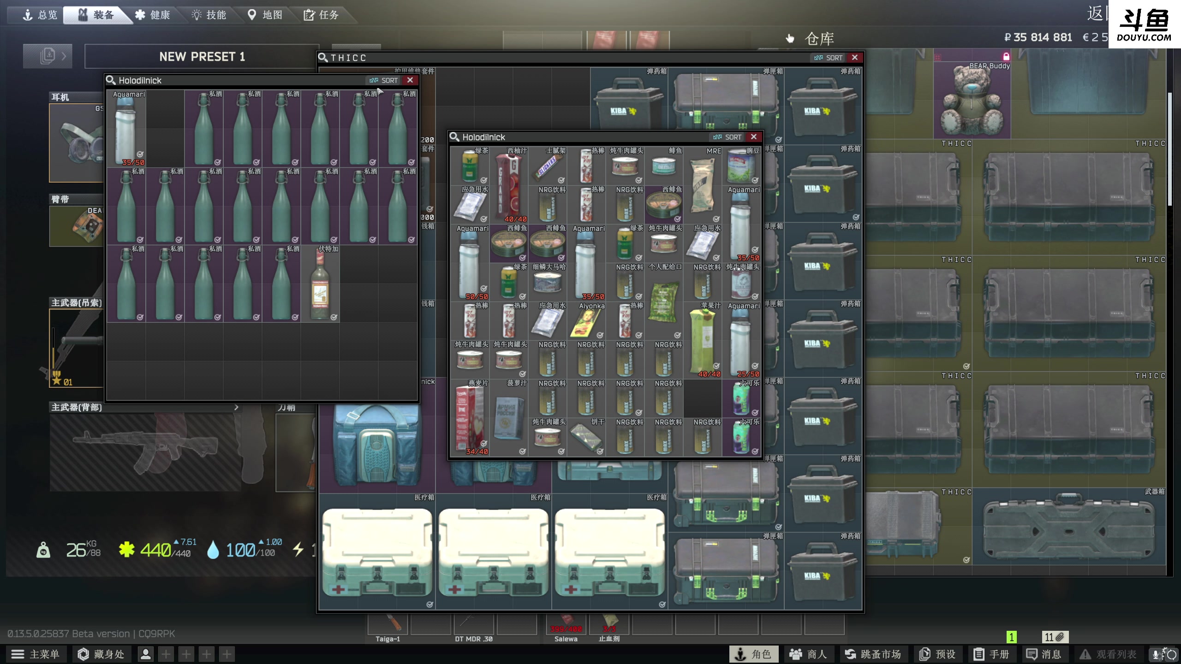Expand the 主武器(背部) slot arrow

pyautogui.click(x=236, y=407)
